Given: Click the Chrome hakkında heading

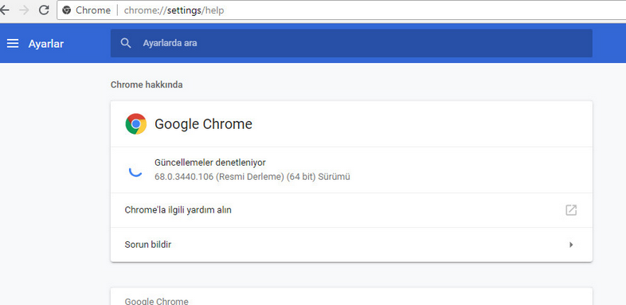Looking at the screenshot, I should click(x=147, y=84).
